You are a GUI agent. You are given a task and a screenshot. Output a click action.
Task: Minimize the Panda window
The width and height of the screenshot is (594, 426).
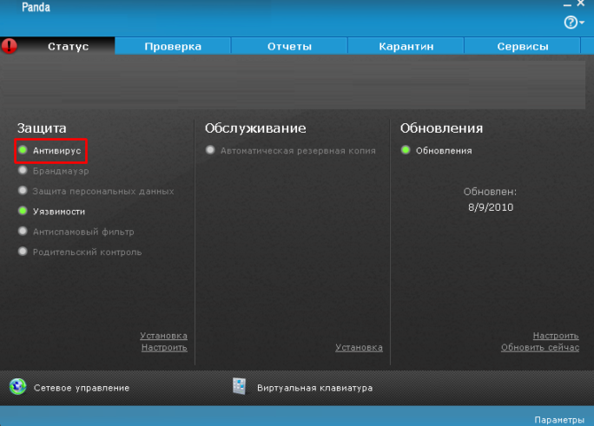coord(567,4)
